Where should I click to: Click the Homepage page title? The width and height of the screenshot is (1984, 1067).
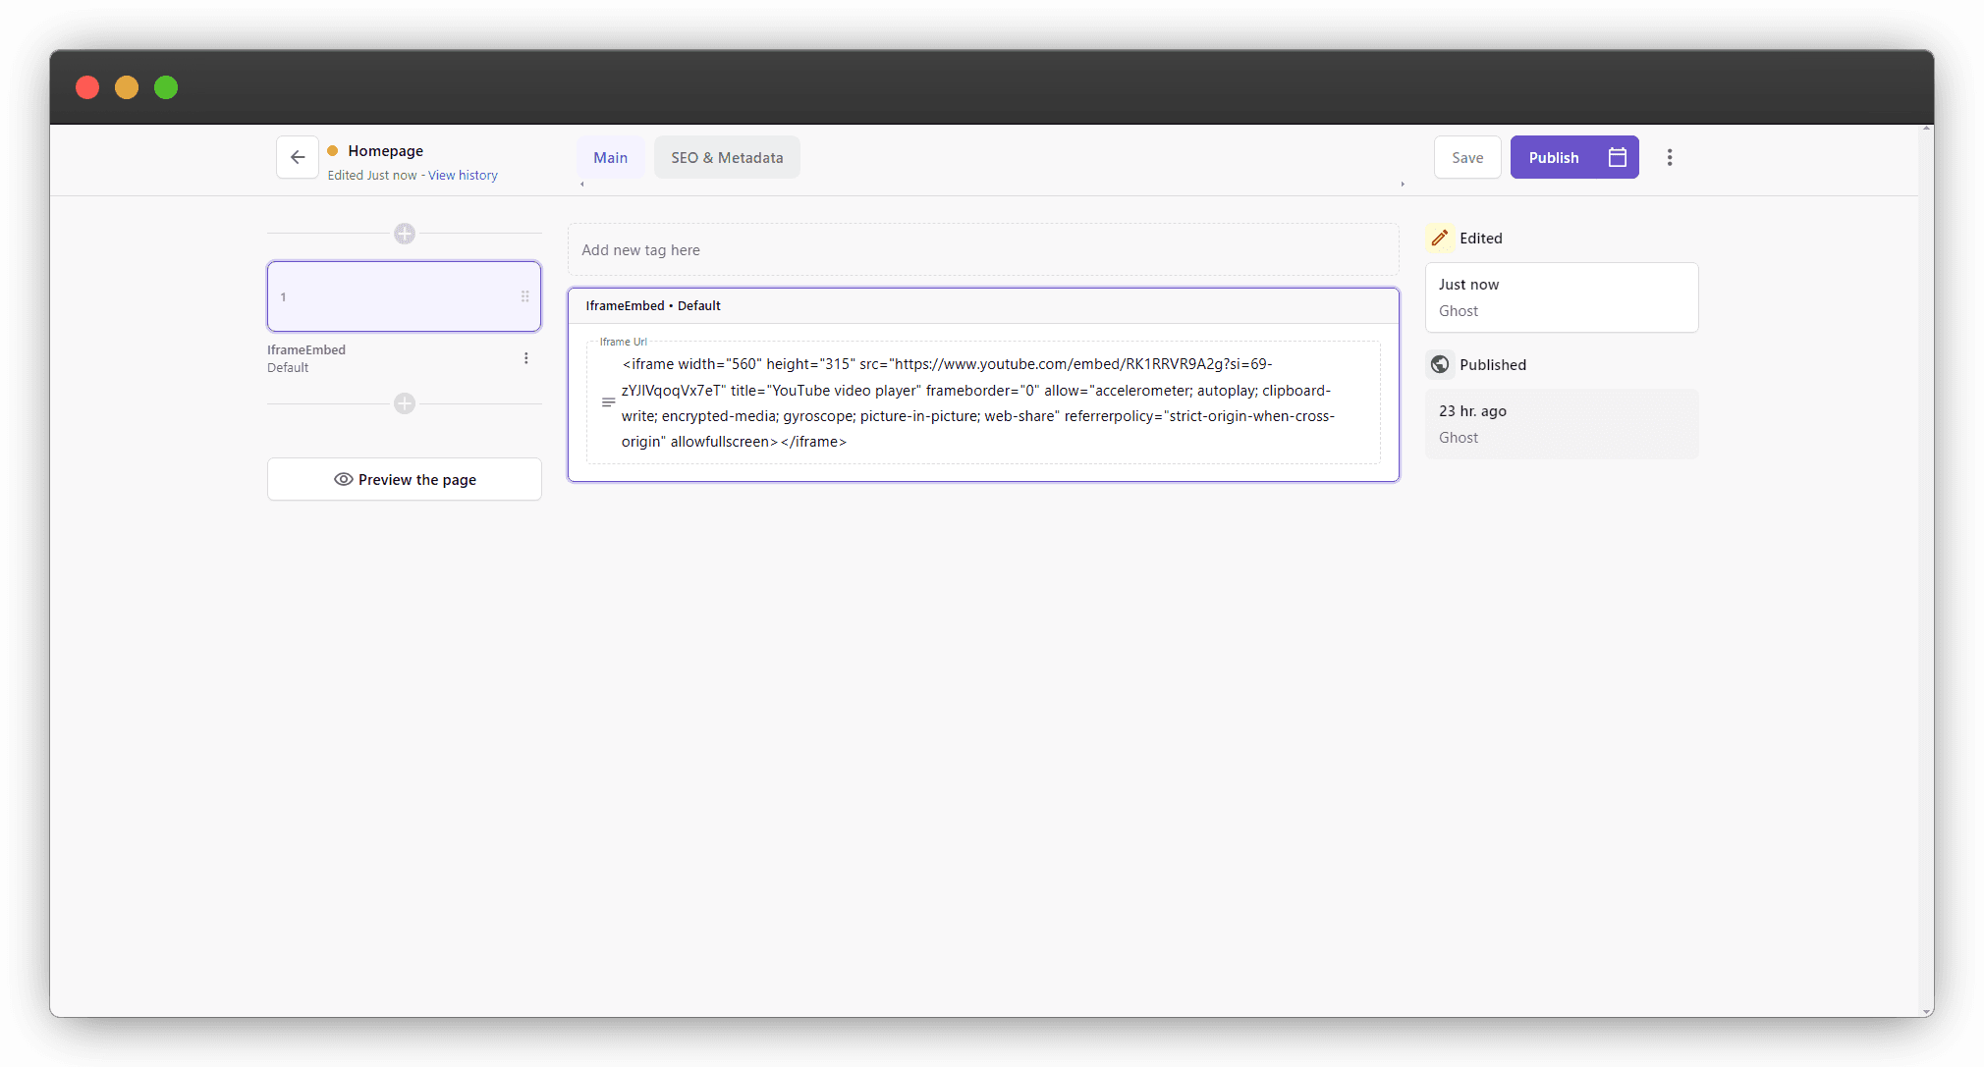coord(386,151)
